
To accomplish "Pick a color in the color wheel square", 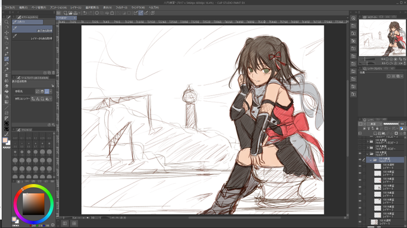I will point(34,204).
